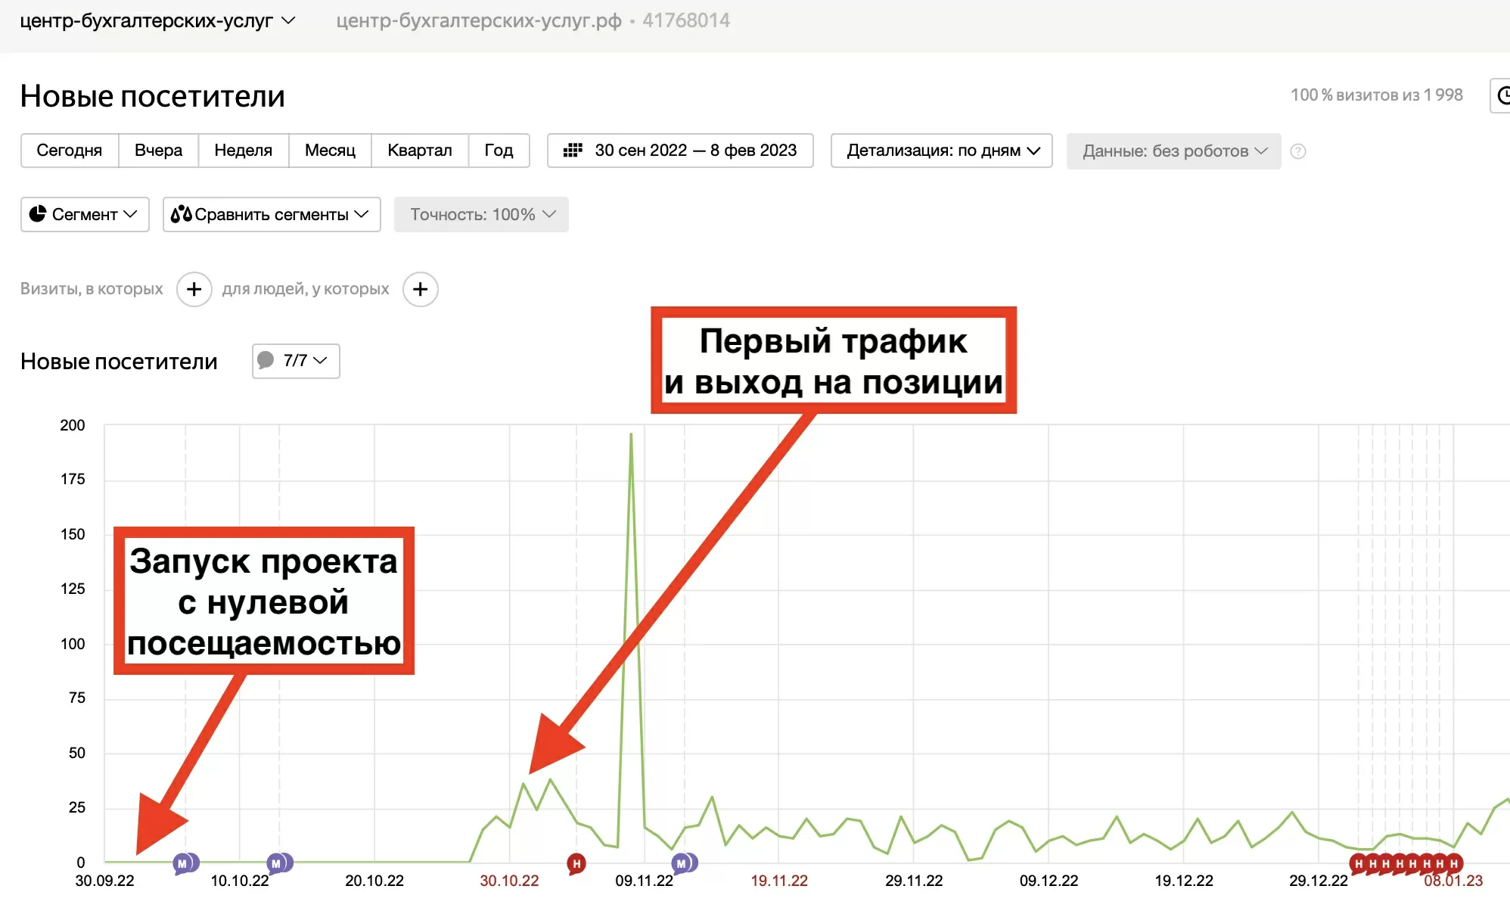Click the Сравнить сегменты scales icon

pyautogui.click(x=181, y=214)
